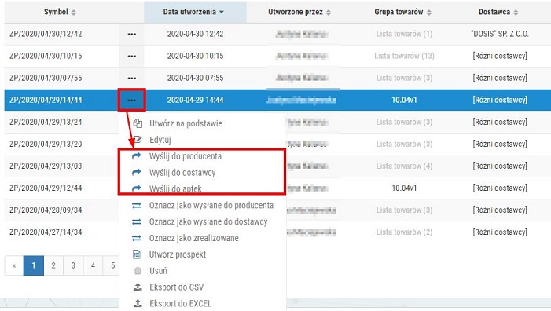This screenshot has width=551, height=311.
Task: Click the ellipsis icon on row ZP/2020/04/30/07/55
Action: pyautogui.click(x=132, y=79)
